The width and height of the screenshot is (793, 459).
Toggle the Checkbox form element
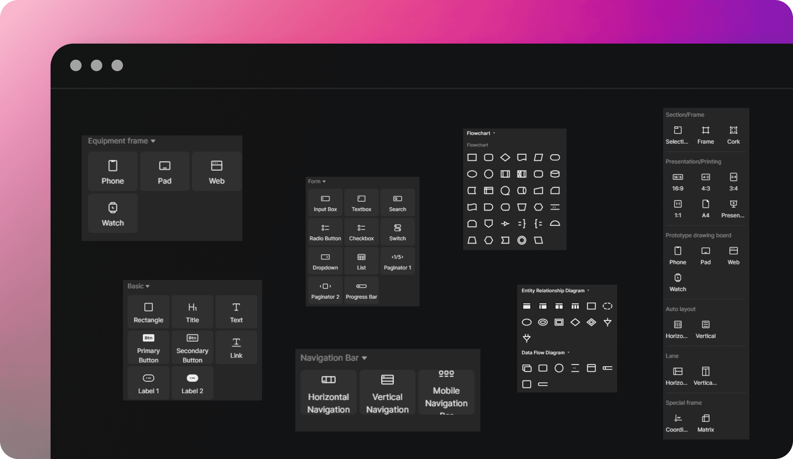(x=361, y=232)
